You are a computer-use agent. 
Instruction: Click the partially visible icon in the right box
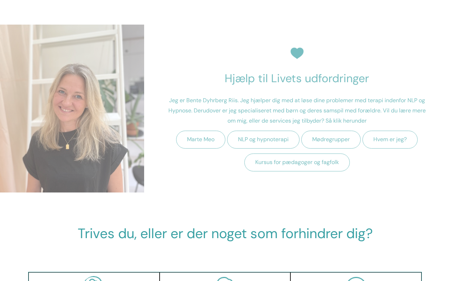click(356, 279)
